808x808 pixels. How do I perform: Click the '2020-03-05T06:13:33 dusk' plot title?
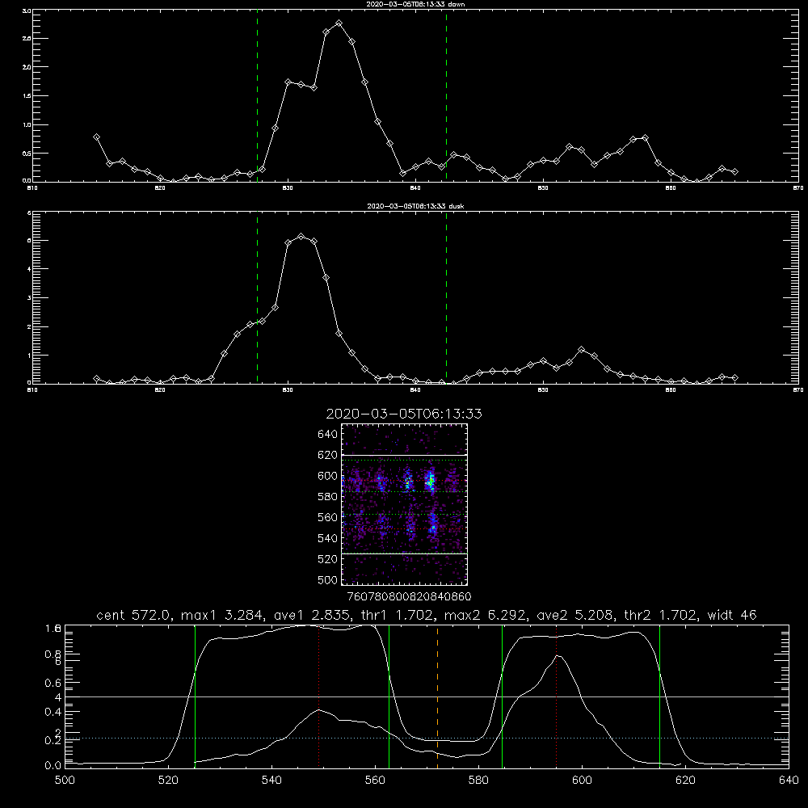(x=415, y=206)
